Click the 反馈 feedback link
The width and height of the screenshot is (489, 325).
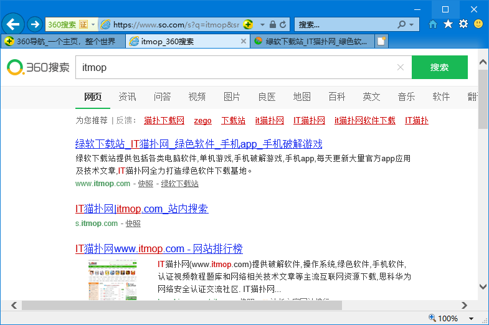(124, 120)
